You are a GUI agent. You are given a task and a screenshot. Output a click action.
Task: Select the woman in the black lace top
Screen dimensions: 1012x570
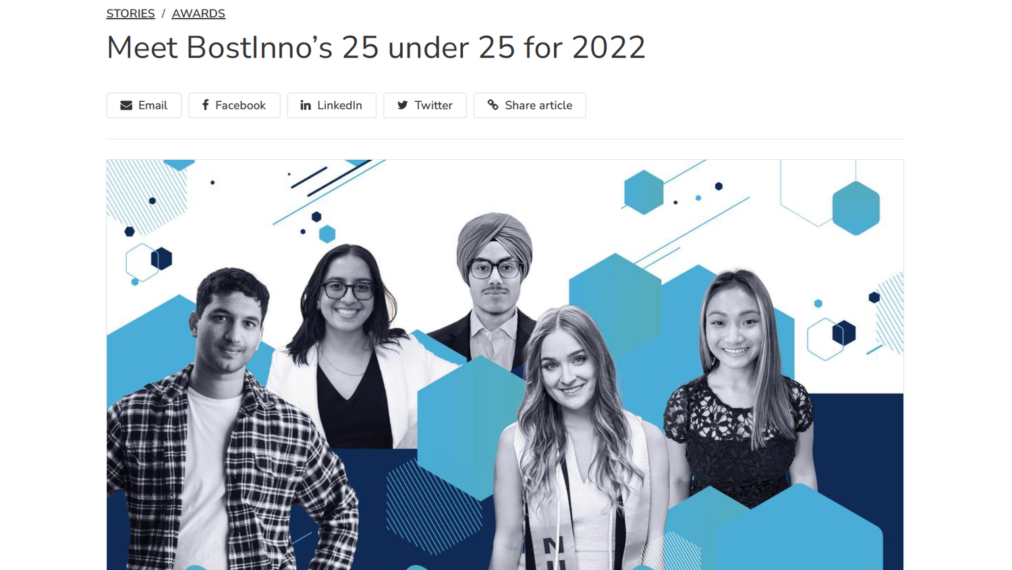tap(739, 391)
